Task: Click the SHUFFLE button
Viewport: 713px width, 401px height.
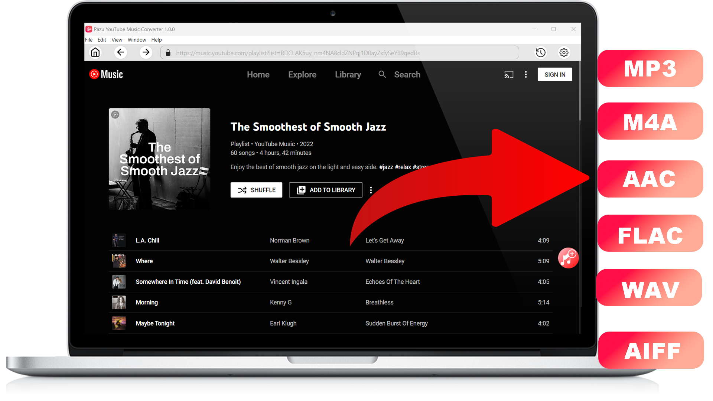Action: tap(256, 190)
